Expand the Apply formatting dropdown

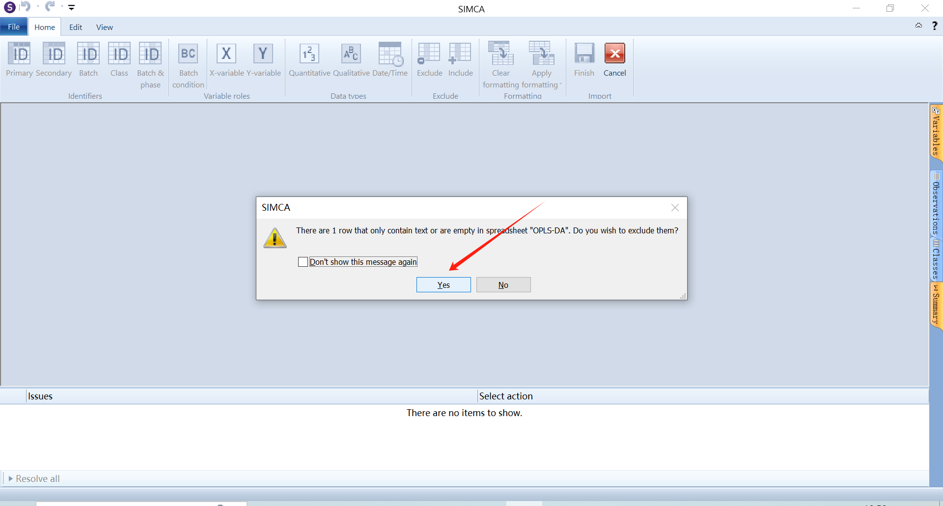point(560,84)
